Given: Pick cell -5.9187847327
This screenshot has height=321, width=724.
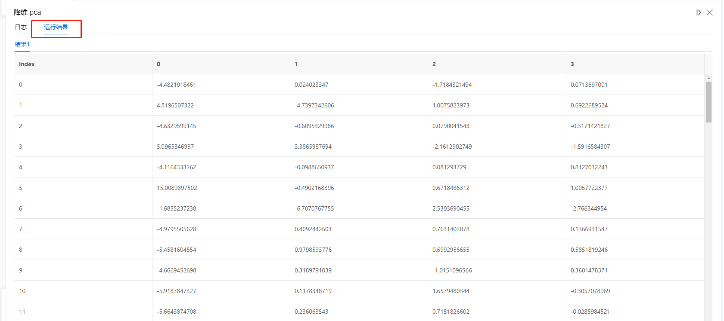Looking at the screenshot, I should point(177,291).
